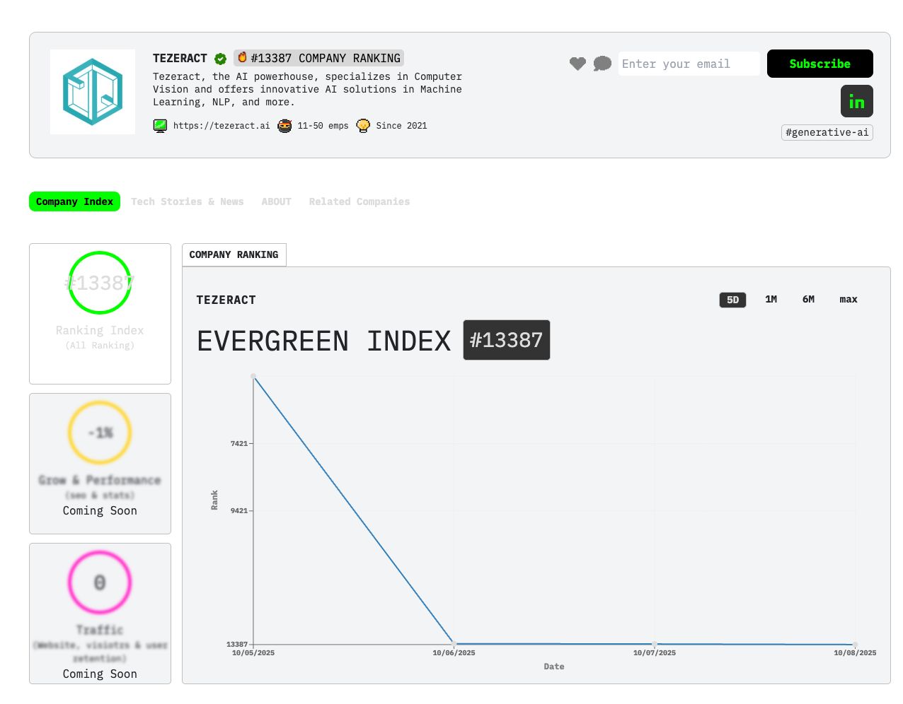Switch chart range to 6M
This screenshot has height=704, width=903.
pos(808,300)
